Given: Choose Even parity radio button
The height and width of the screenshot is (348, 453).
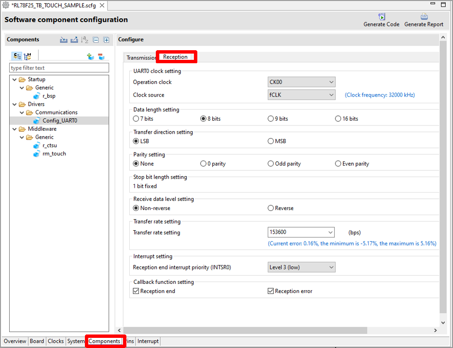Looking at the screenshot, I should coord(338,164).
